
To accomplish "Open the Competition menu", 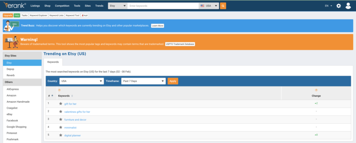I will click(x=62, y=6).
